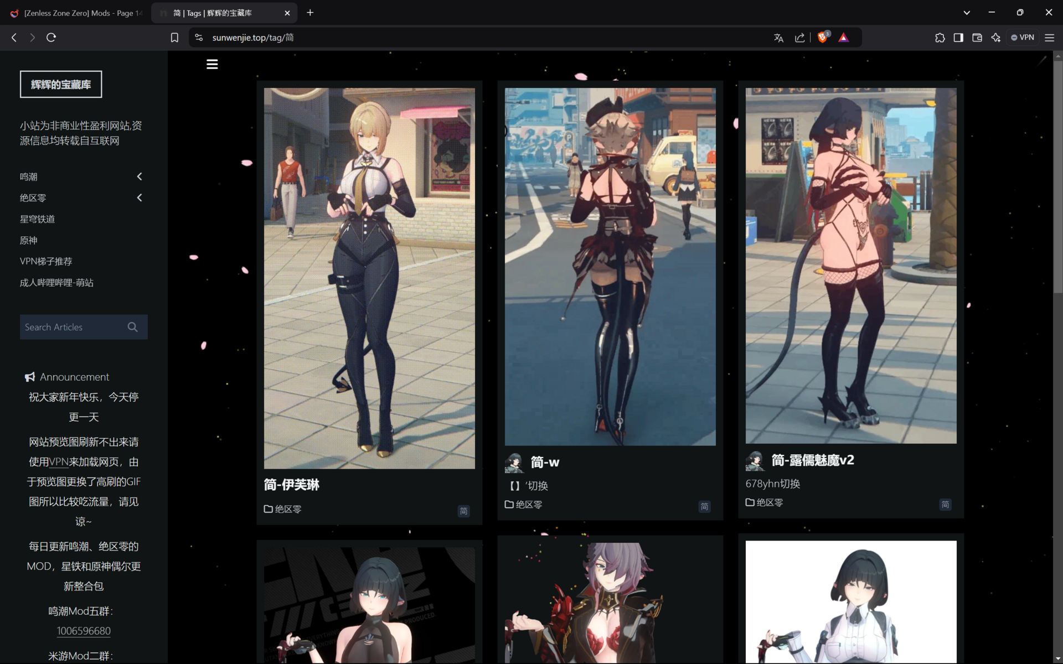The height and width of the screenshot is (664, 1063).
Task: Click the 678yhn切换 description text
Action: [x=773, y=484]
